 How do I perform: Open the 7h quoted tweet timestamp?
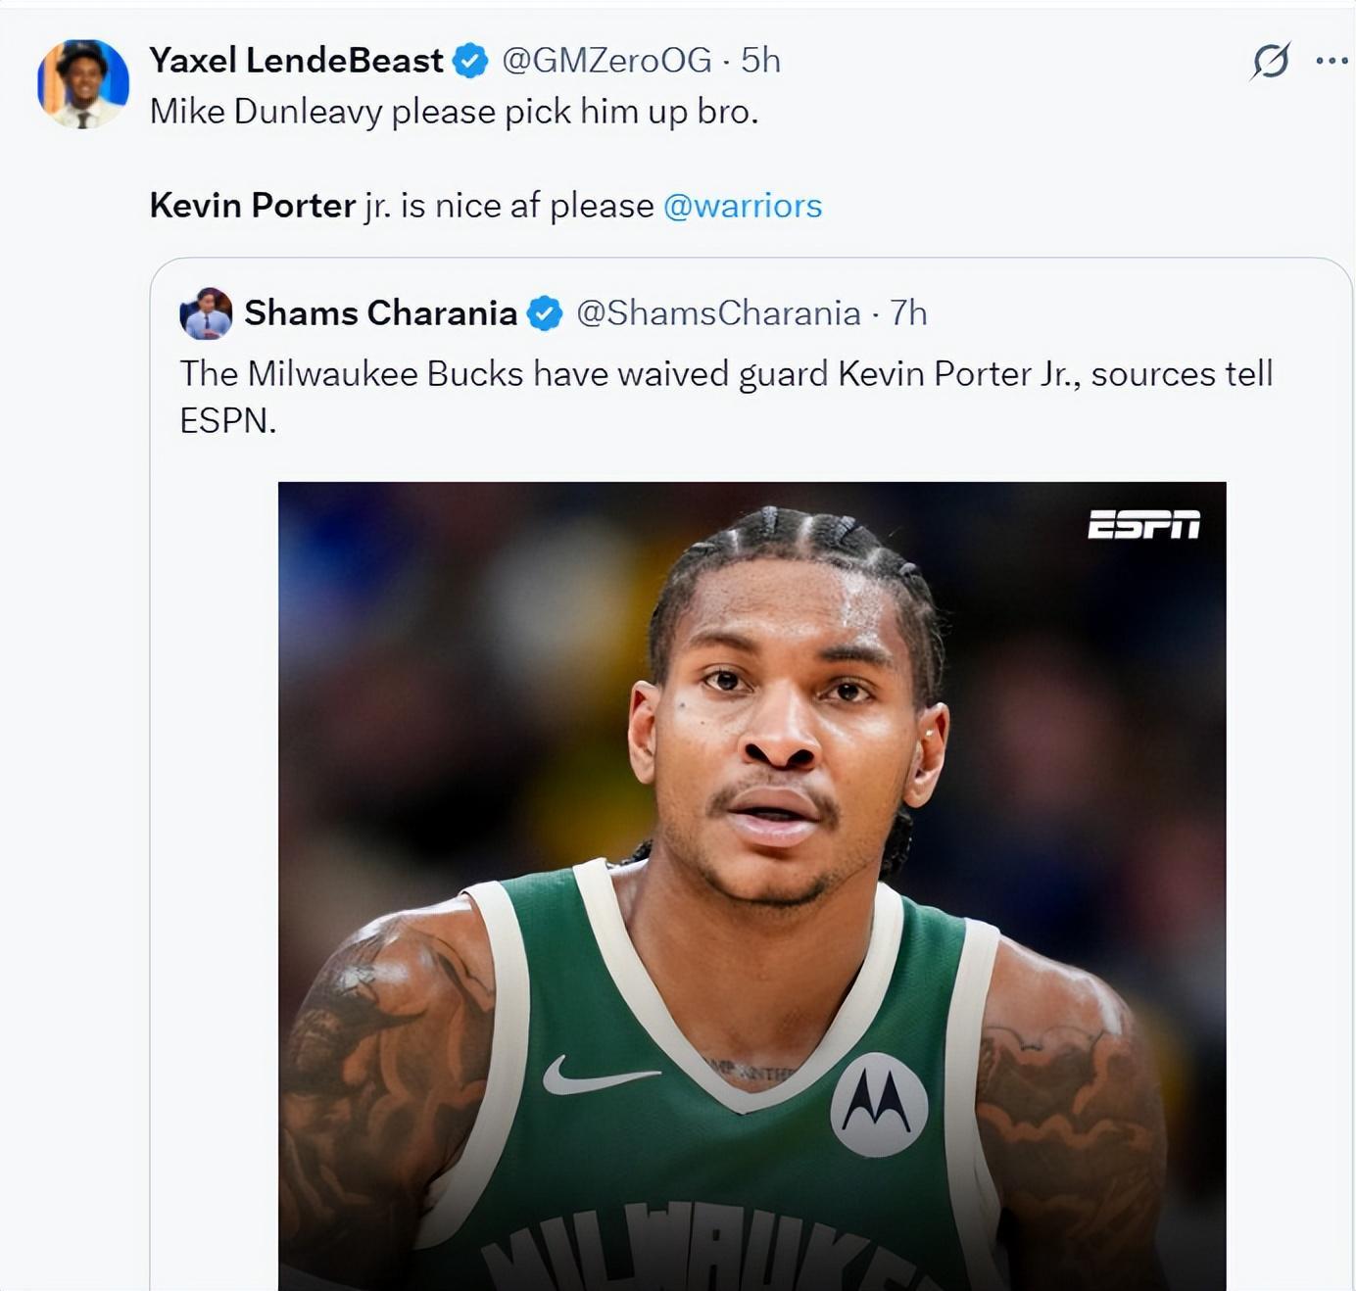[908, 313]
